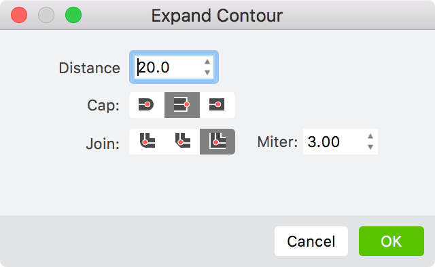435x267 pixels.
Task: Select the square cap style icon
Action: (x=217, y=105)
